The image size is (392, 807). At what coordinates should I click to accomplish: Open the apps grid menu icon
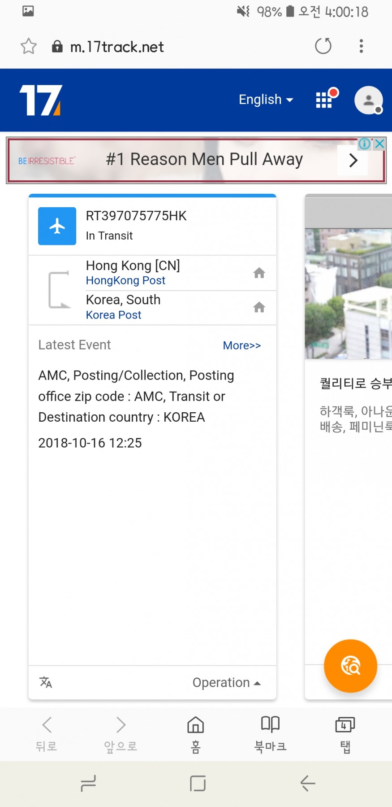point(324,100)
